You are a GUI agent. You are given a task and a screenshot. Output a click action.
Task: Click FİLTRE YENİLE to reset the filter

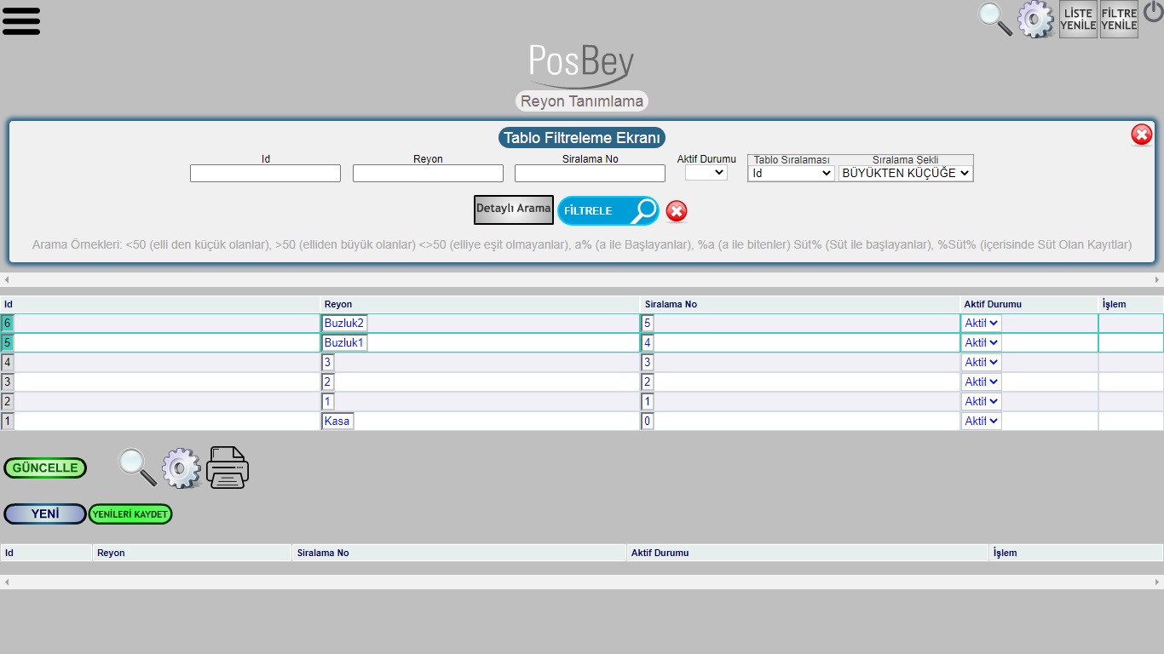(1119, 20)
